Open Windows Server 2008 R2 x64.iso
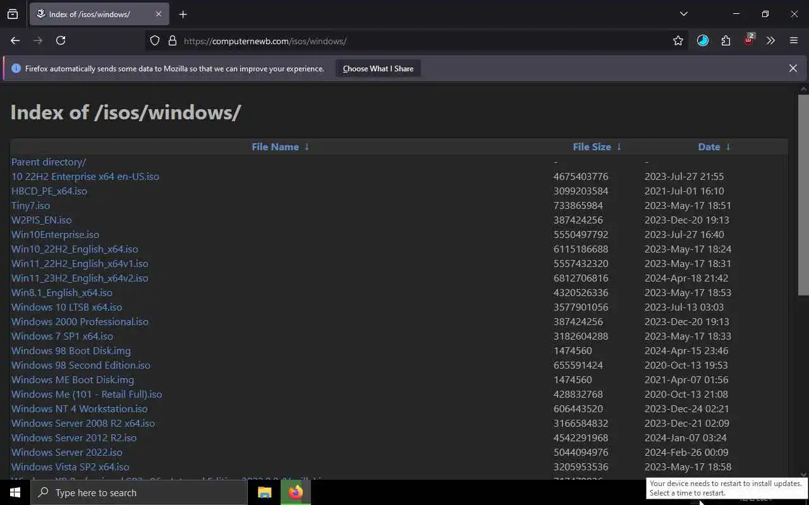This screenshot has width=809, height=505. [x=83, y=424]
